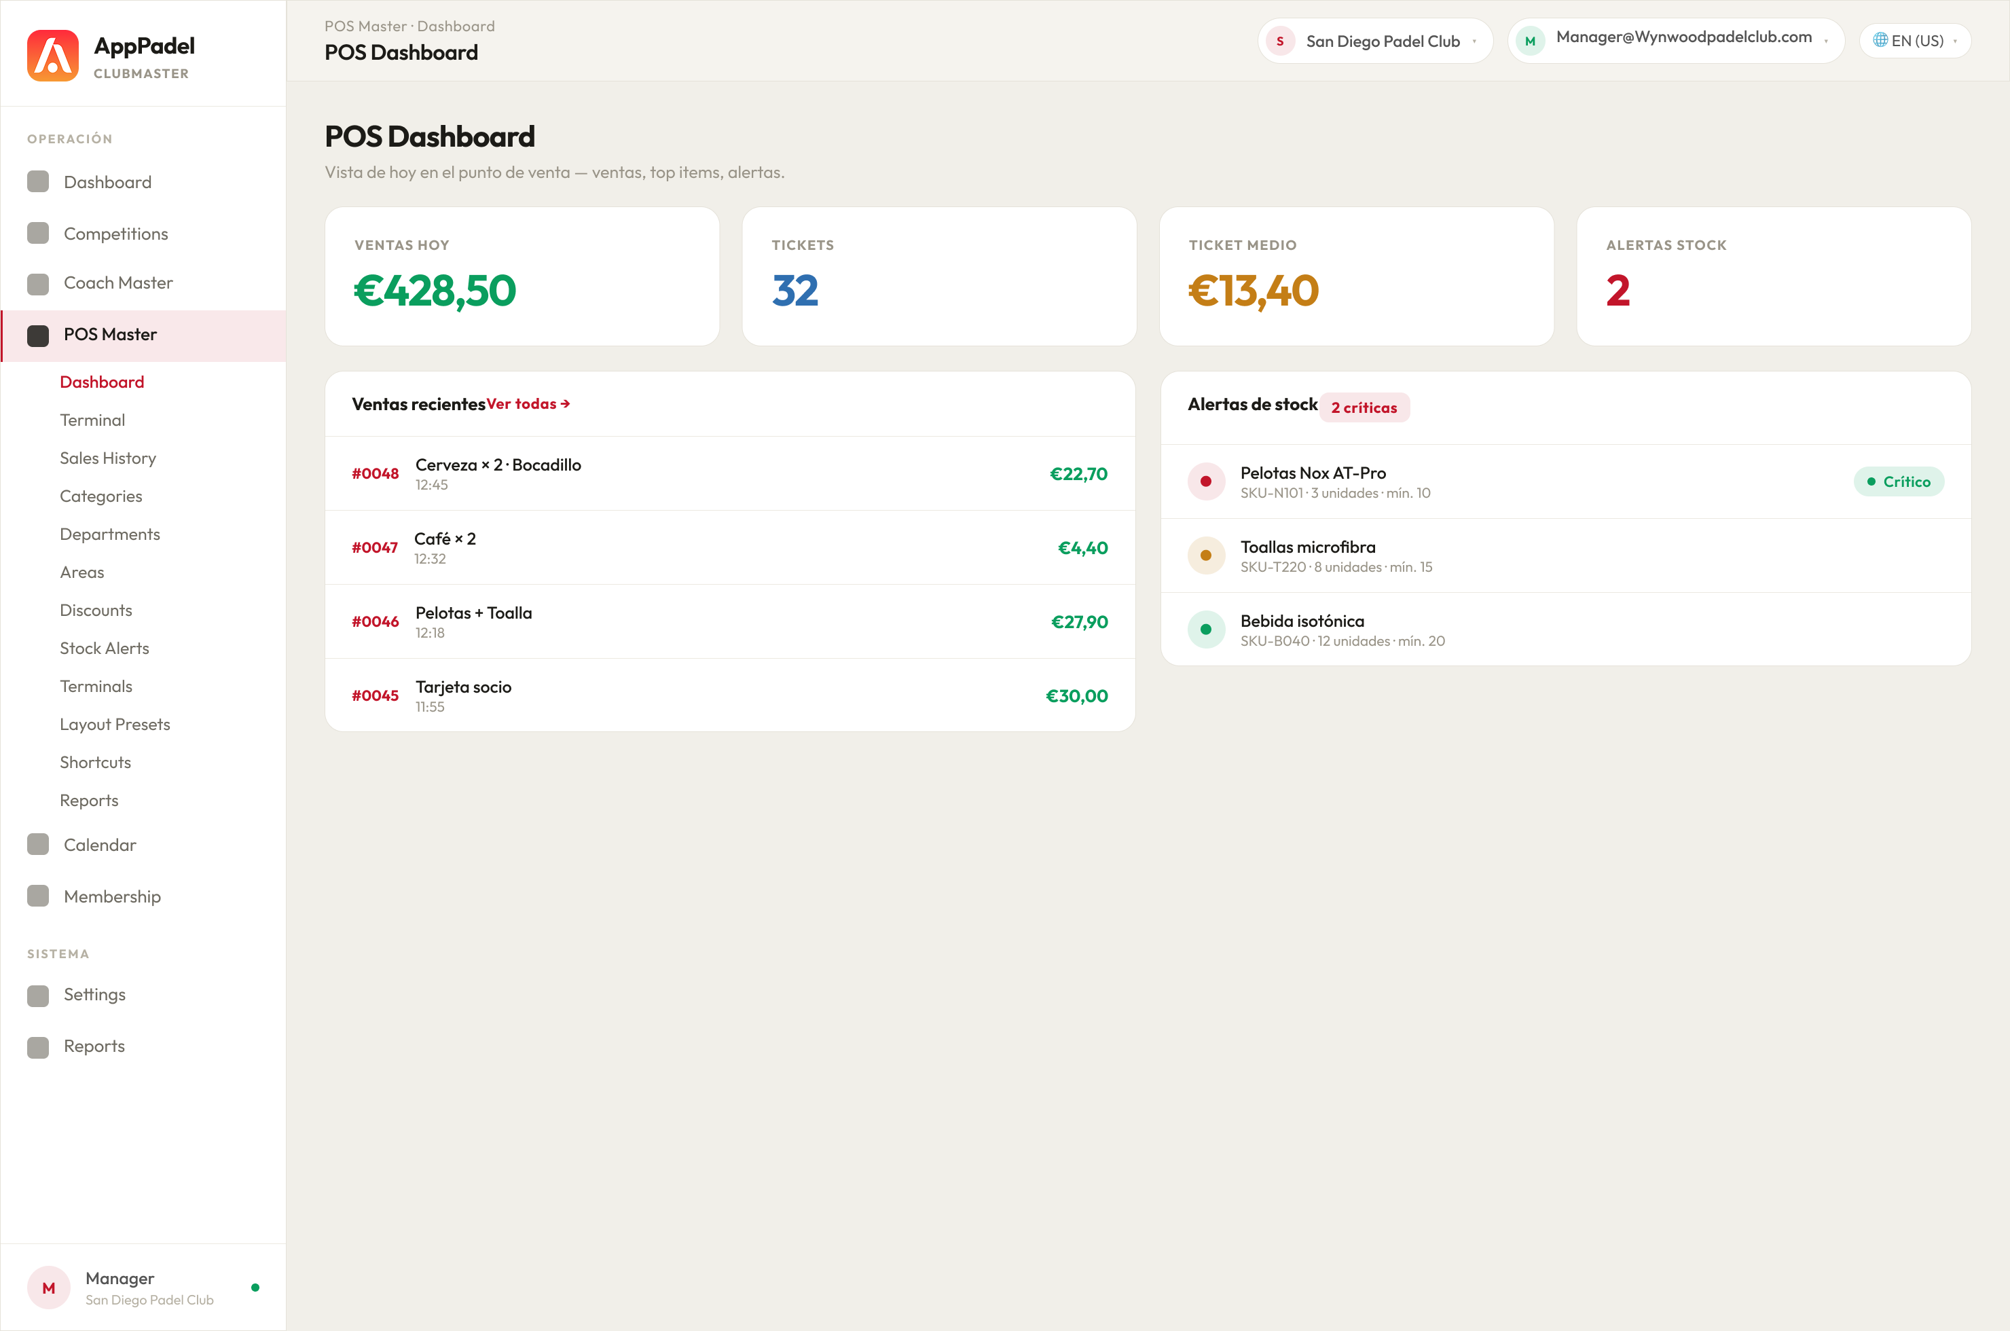The image size is (2010, 1331).
Task: Click the POS Master sidebar icon
Action: click(x=38, y=335)
